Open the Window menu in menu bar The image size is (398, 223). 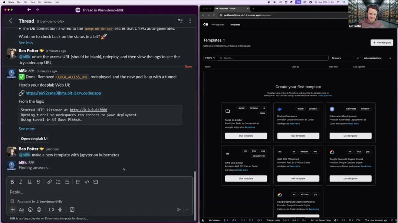click(x=48, y=2)
